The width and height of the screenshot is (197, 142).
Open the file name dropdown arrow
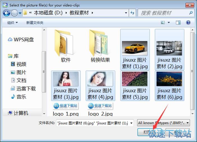coord(132,123)
